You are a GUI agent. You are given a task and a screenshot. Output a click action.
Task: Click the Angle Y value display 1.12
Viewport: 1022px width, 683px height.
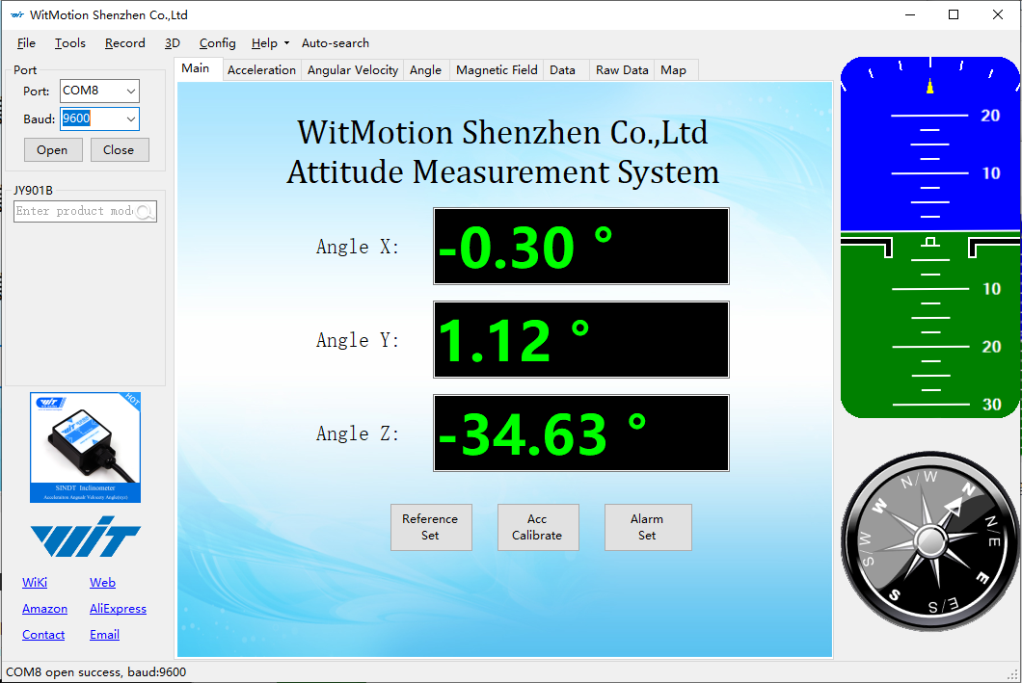(x=580, y=339)
